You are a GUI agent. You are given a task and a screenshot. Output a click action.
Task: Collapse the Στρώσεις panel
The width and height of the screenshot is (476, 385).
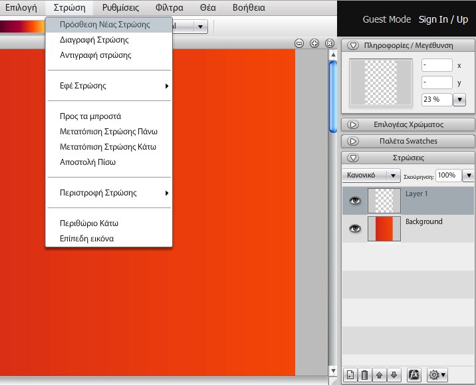[353, 158]
